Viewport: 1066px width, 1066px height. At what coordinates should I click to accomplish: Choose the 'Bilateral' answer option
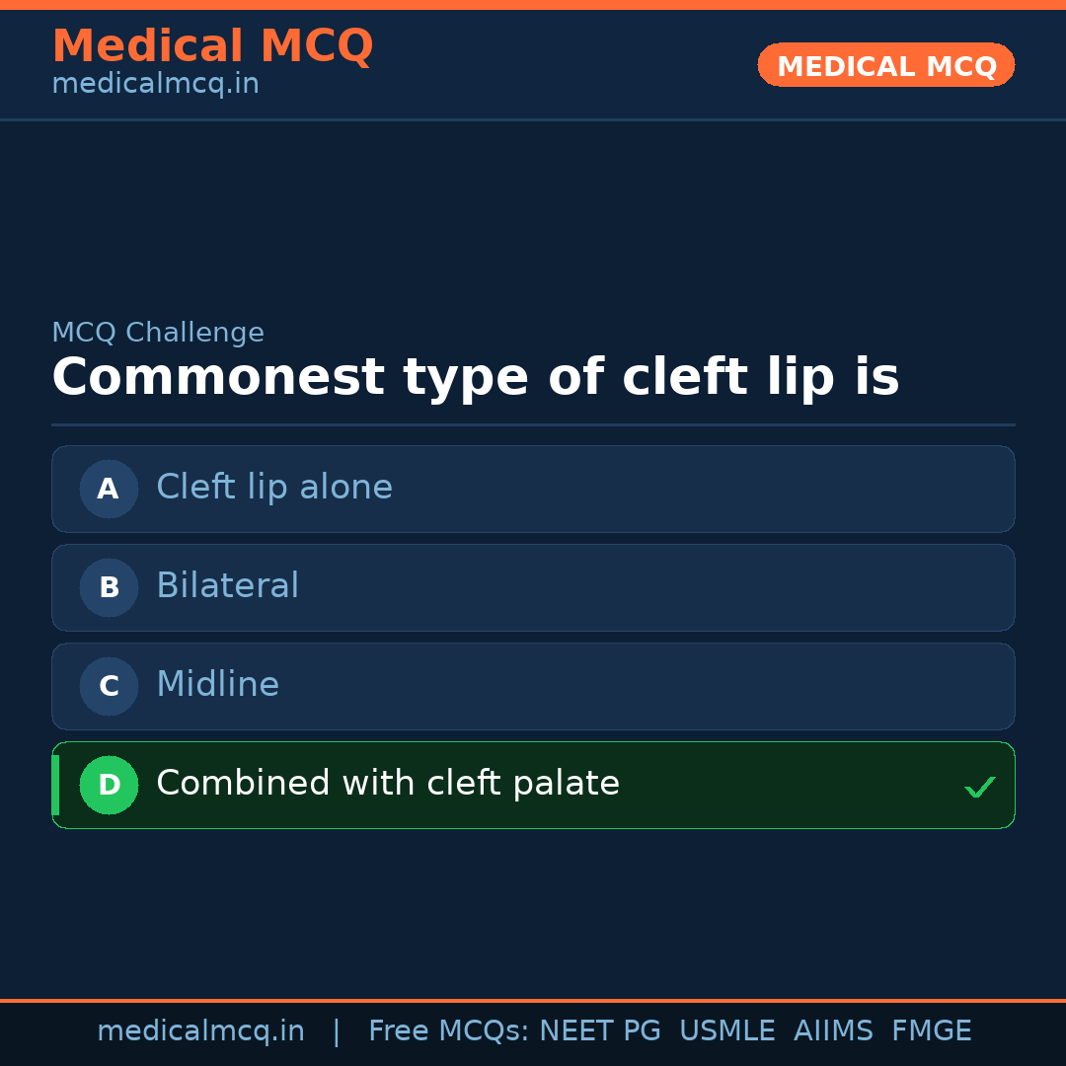point(228,586)
